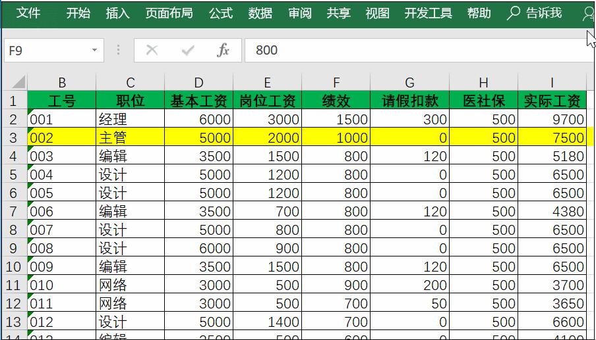Image resolution: width=596 pixels, height=340 pixels.
Task: Click the confirm checkmark formula button
Action: point(188,50)
